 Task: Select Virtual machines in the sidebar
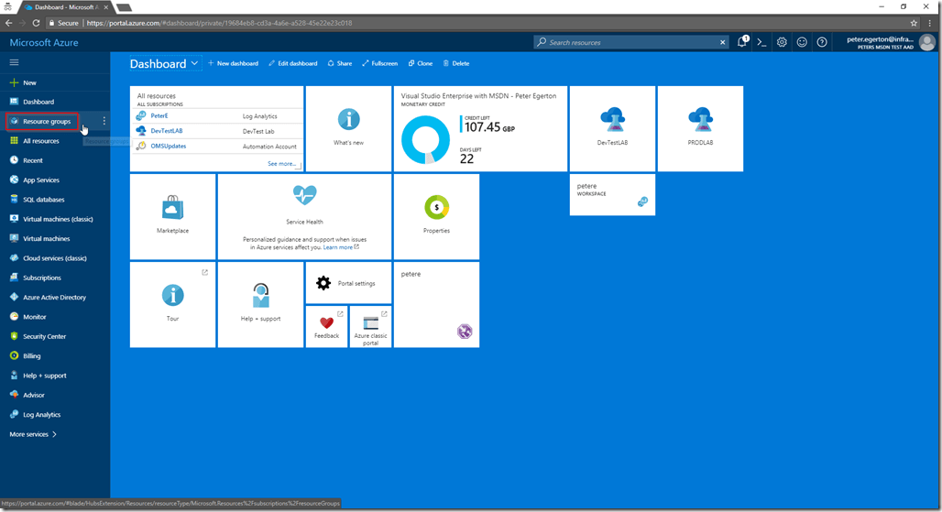click(x=46, y=238)
